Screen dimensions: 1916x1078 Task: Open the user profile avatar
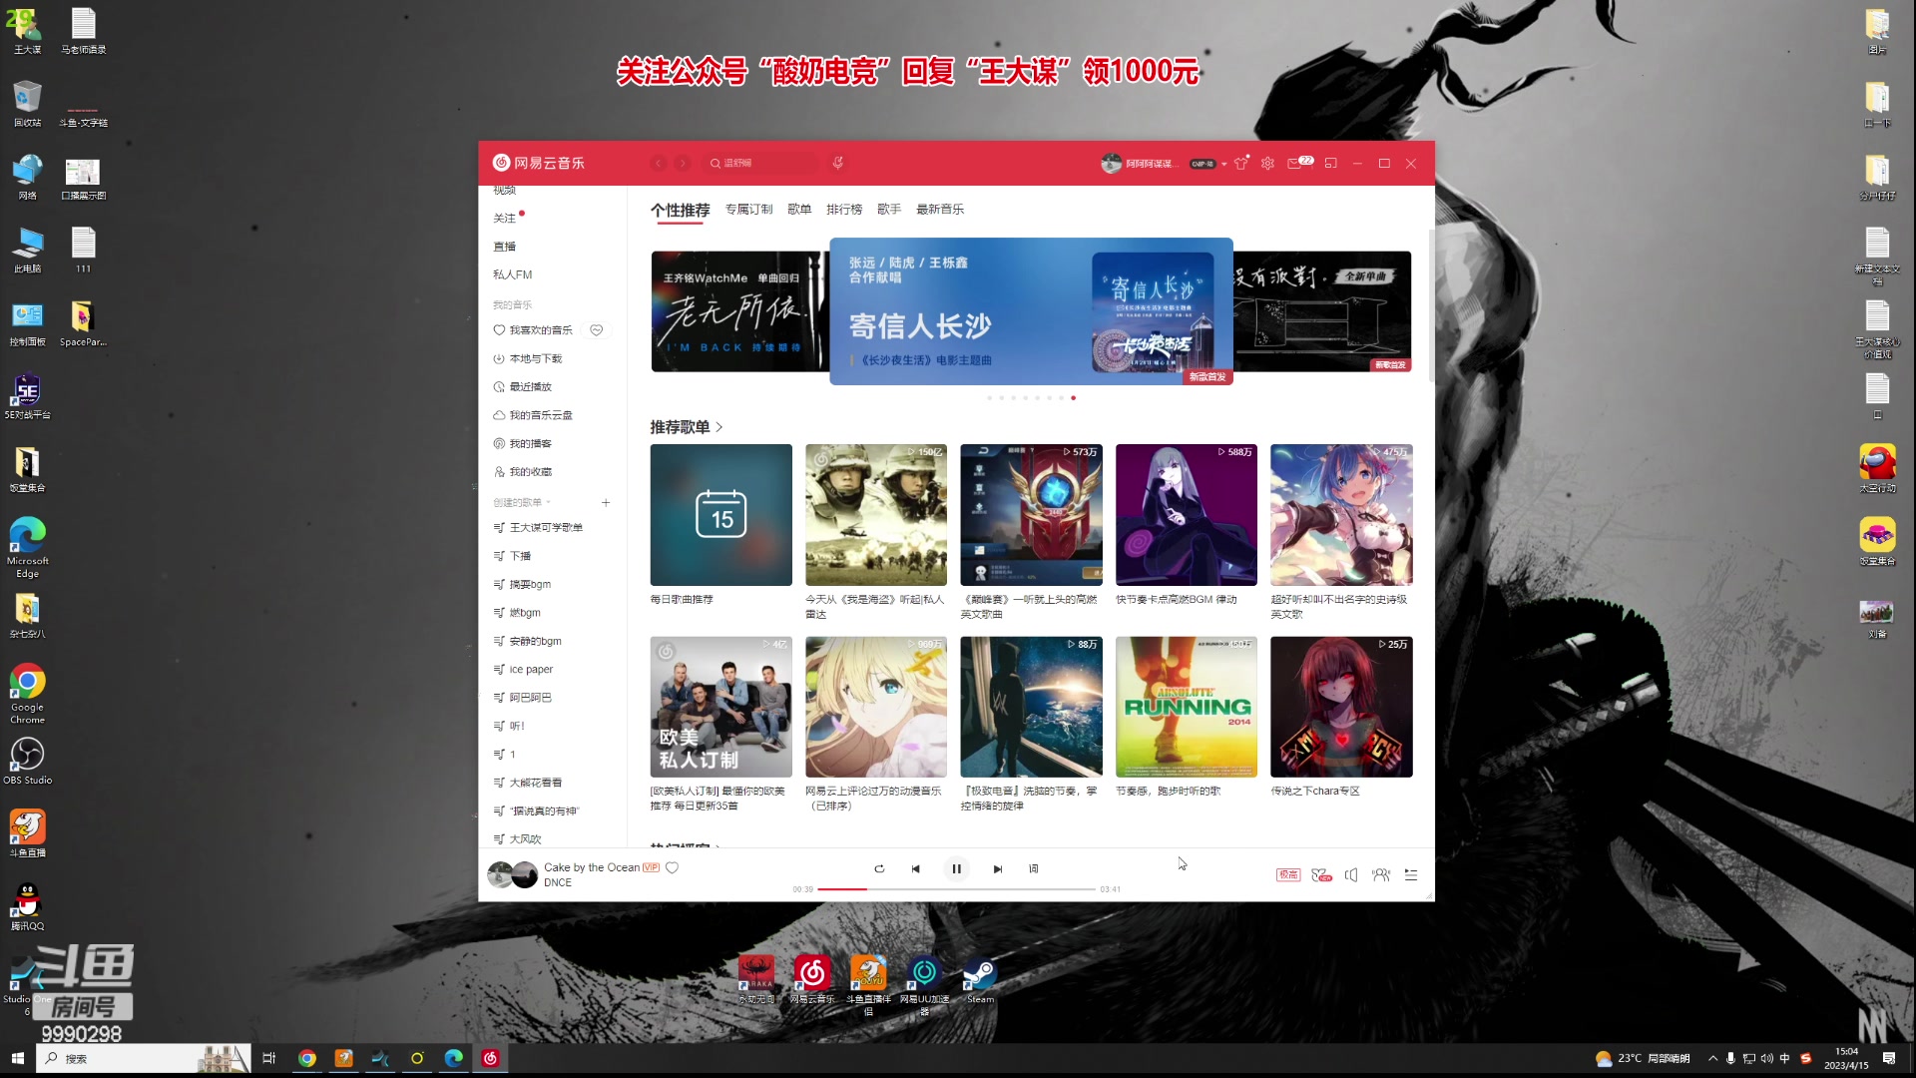click(1111, 163)
